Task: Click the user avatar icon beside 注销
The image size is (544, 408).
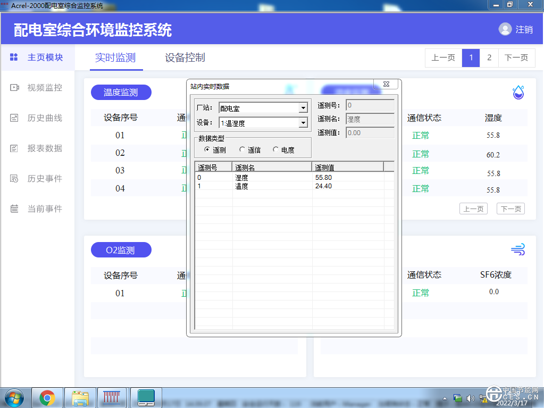Action: coord(505,29)
